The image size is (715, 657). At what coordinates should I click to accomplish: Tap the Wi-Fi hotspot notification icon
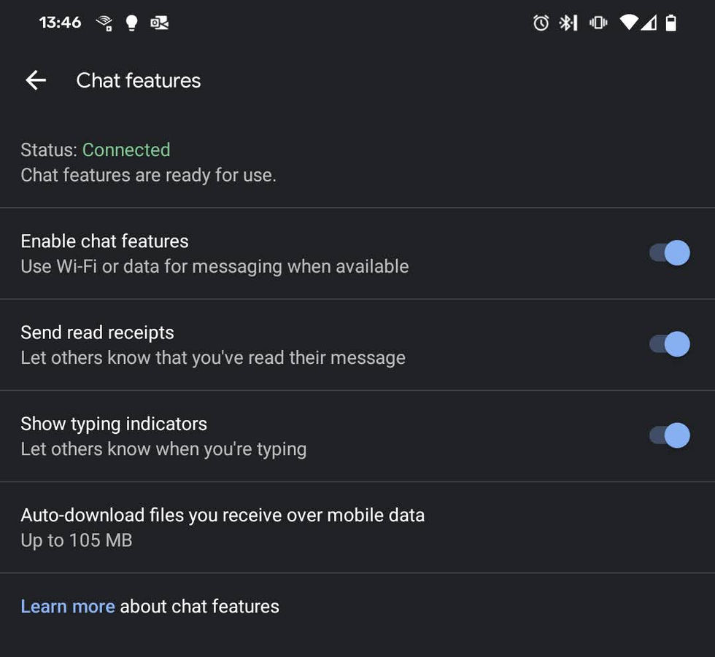pos(104,23)
